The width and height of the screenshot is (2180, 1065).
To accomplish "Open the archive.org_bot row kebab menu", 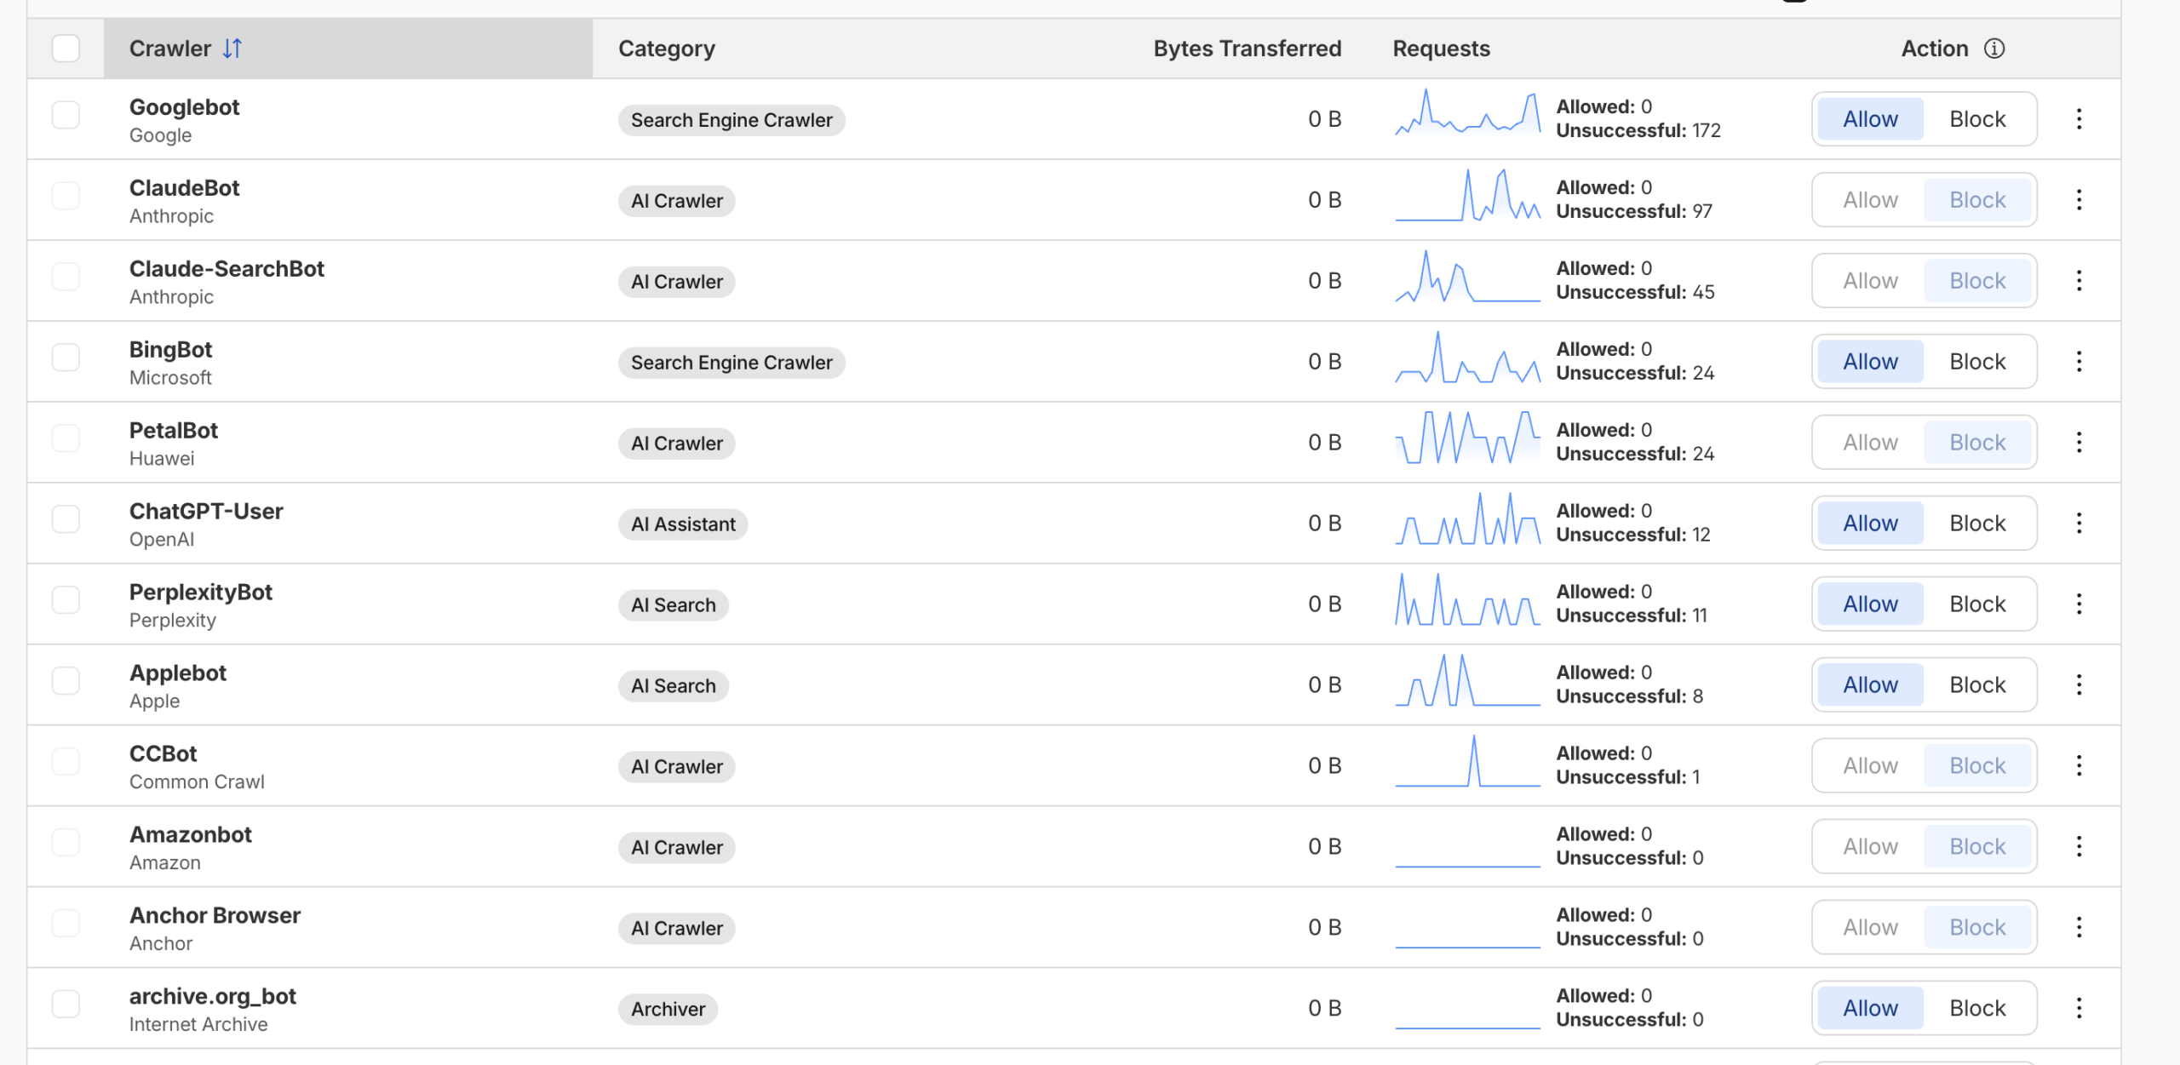I will tap(2079, 1009).
